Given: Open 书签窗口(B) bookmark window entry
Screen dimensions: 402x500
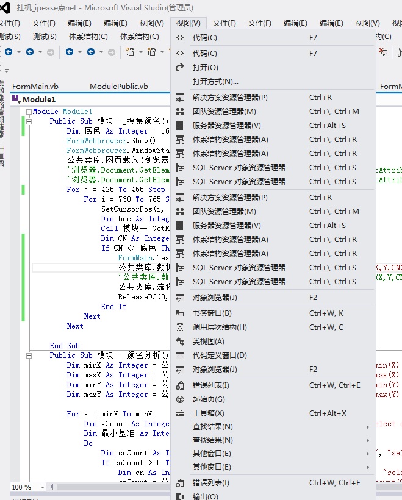Looking at the screenshot, I should point(273,313).
